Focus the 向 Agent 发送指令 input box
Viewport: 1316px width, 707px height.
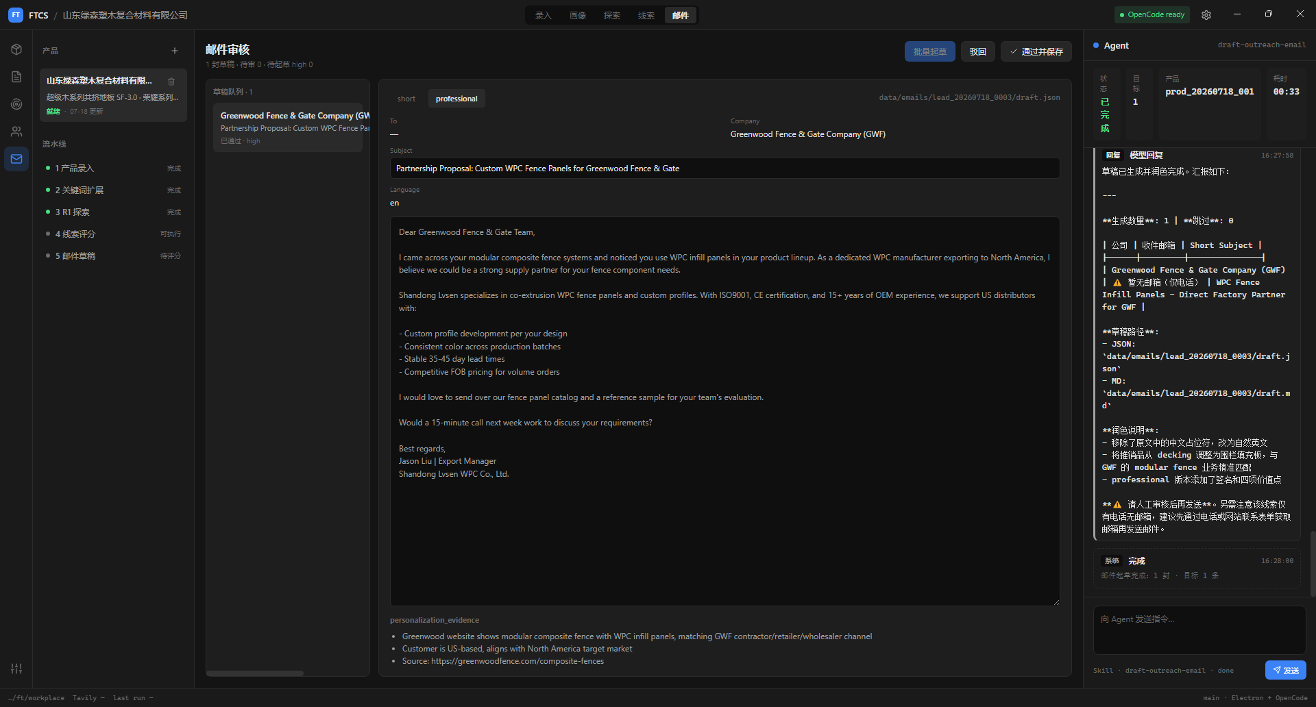(1199, 630)
